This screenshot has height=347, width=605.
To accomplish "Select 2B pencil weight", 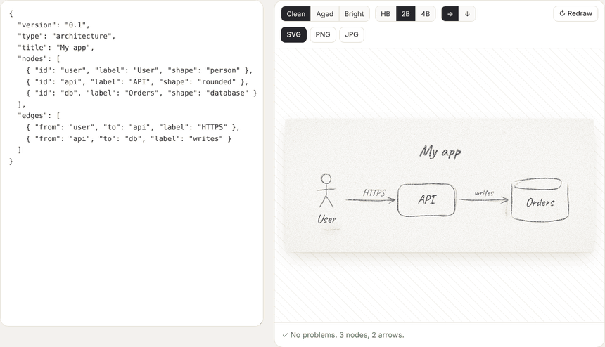I will point(405,14).
